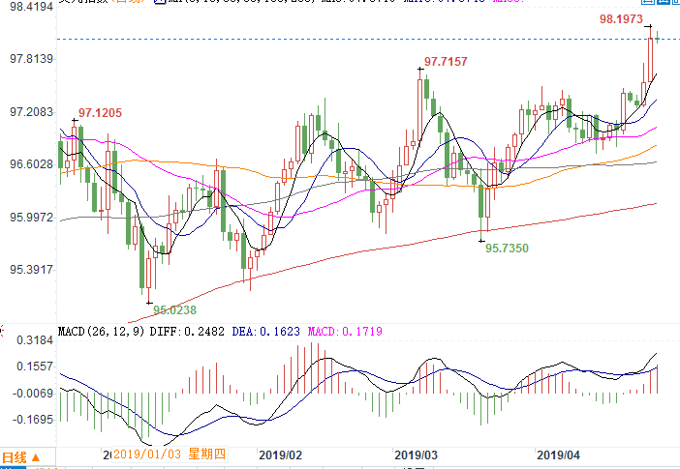
Task: Click the 2019/01/03 星期四 date tooltip
Action: (x=168, y=454)
